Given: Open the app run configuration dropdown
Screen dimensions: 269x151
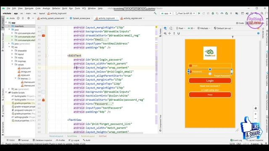Looking at the screenshot, I should [166, 13].
